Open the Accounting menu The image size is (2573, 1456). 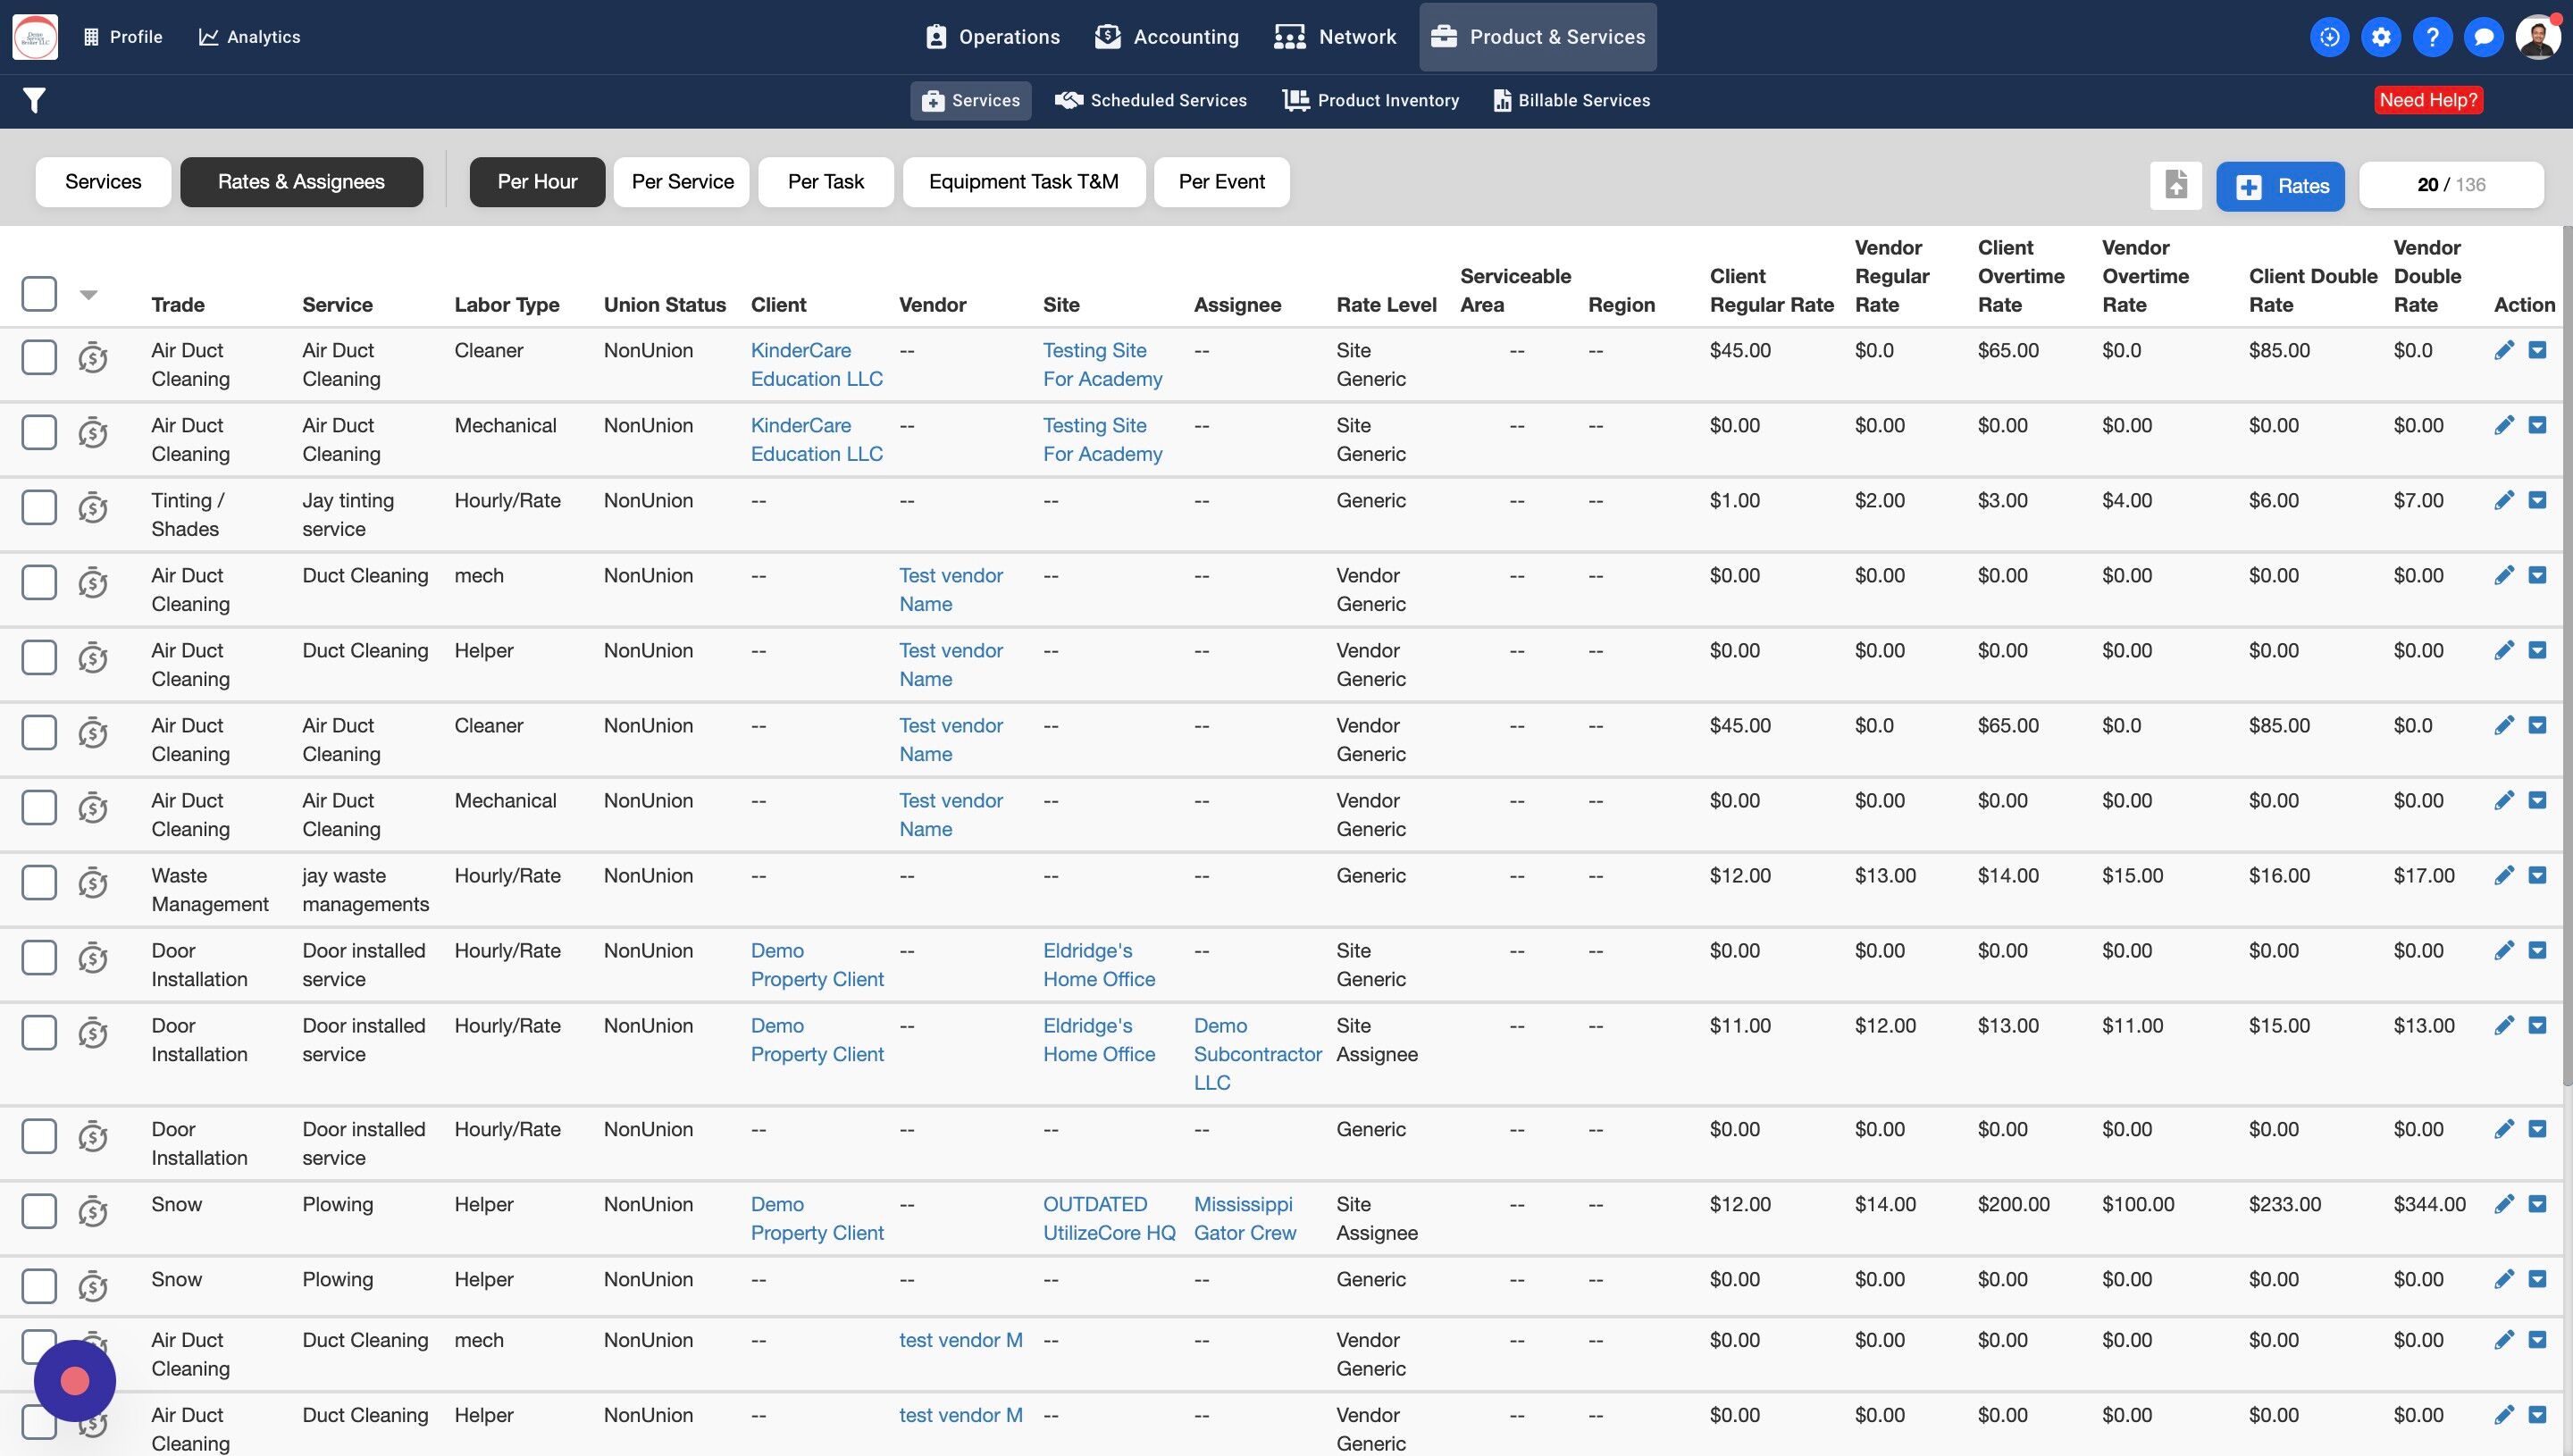[1167, 37]
